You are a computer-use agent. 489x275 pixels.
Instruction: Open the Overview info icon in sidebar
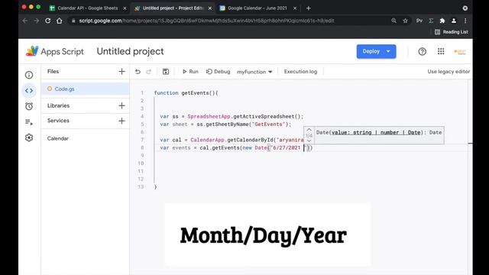tap(29, 75)
